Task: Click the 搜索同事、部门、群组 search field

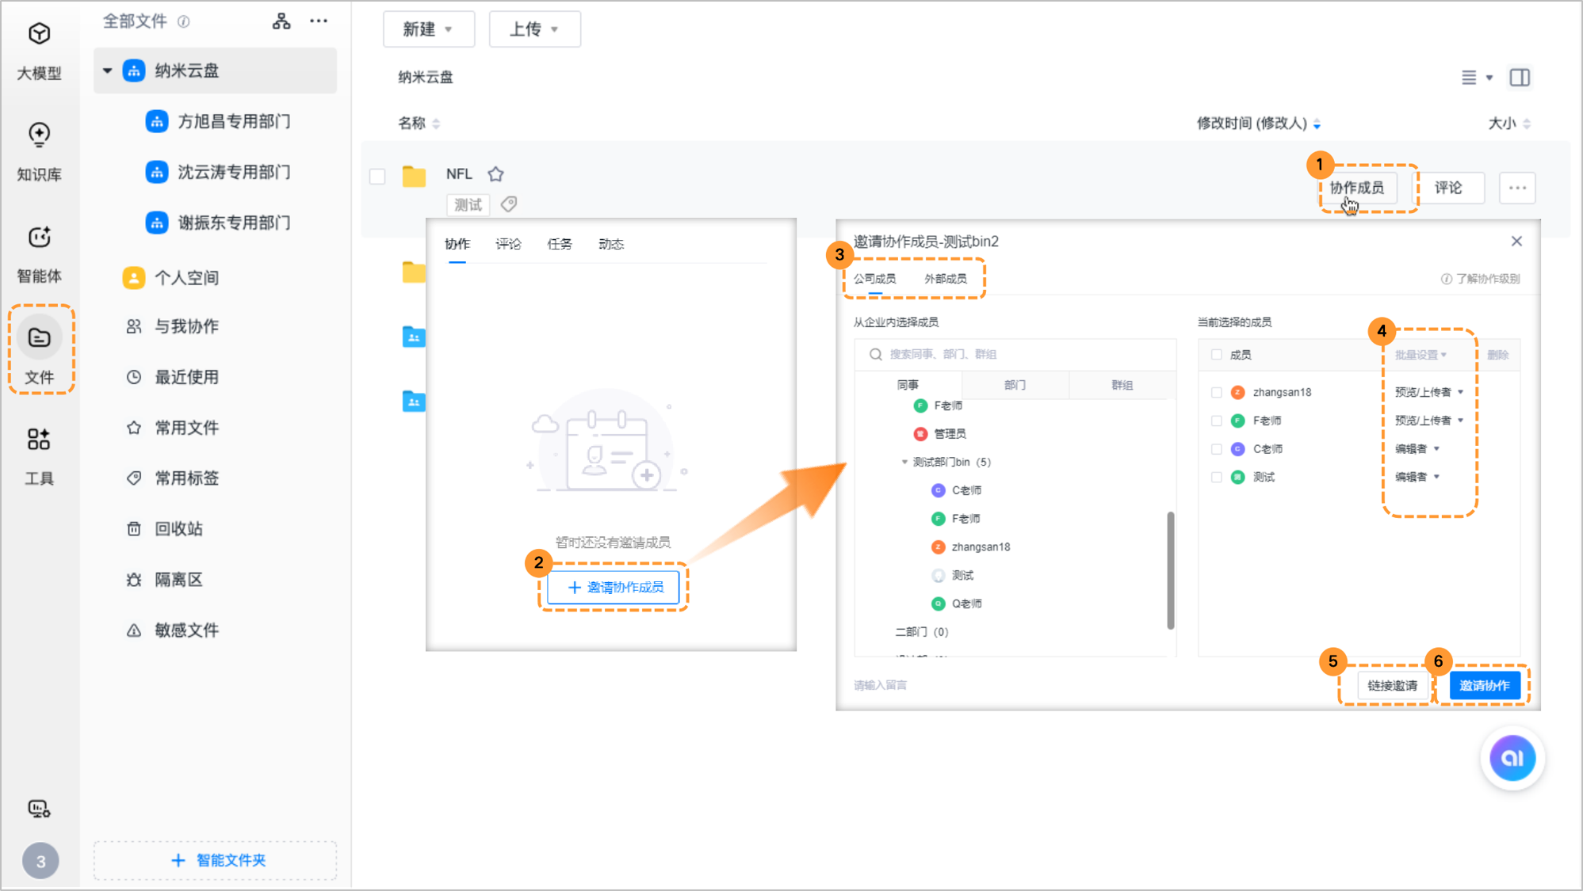Action: (x=1015, y=354)
